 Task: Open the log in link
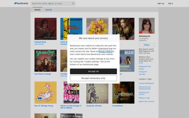[170, 3]
